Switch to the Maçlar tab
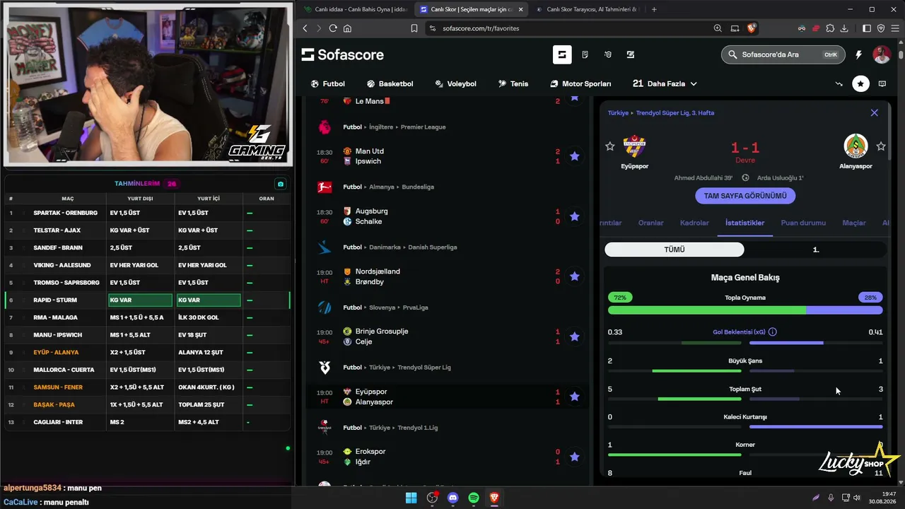This screenshot has width=905, height=509. pos(854,223)
